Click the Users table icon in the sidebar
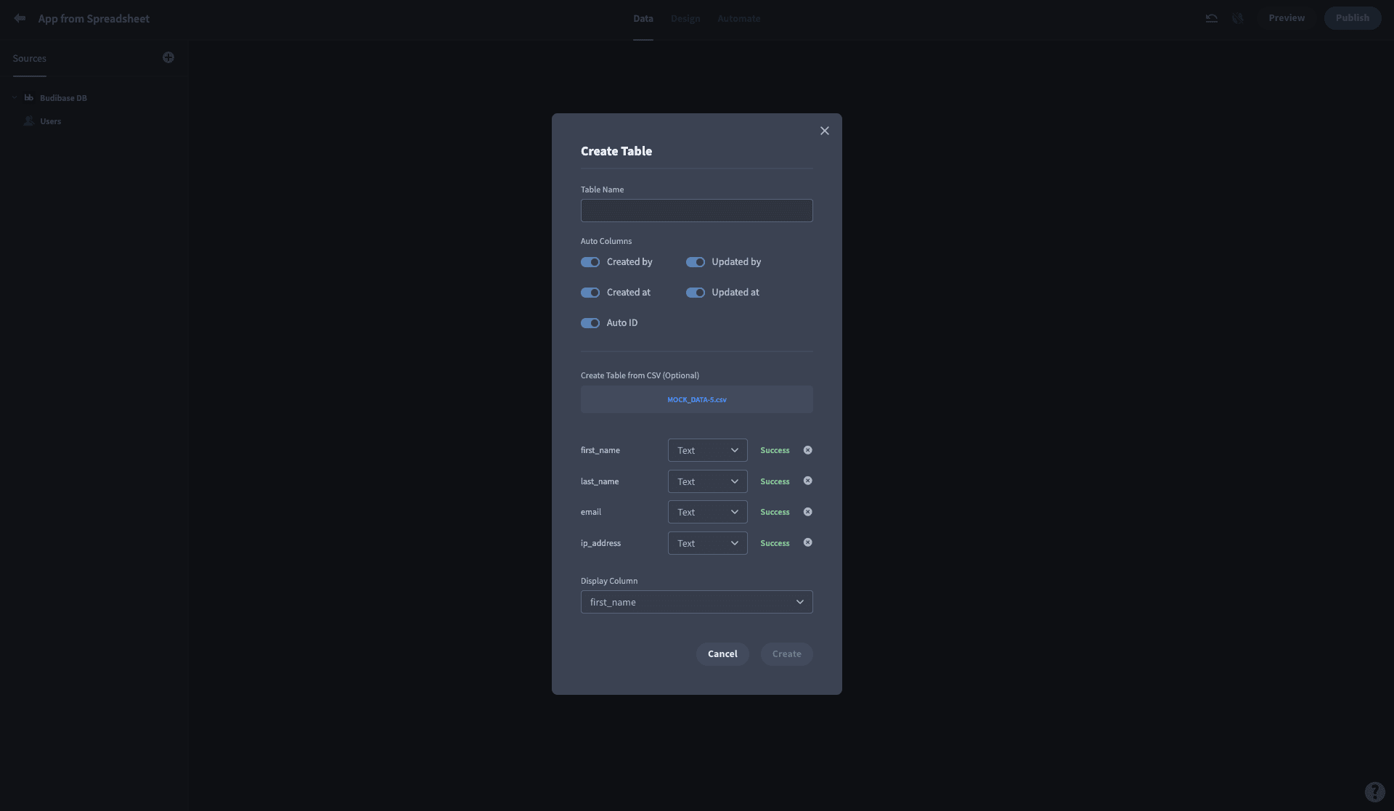The image size is (1394, 811). (29, 121)
